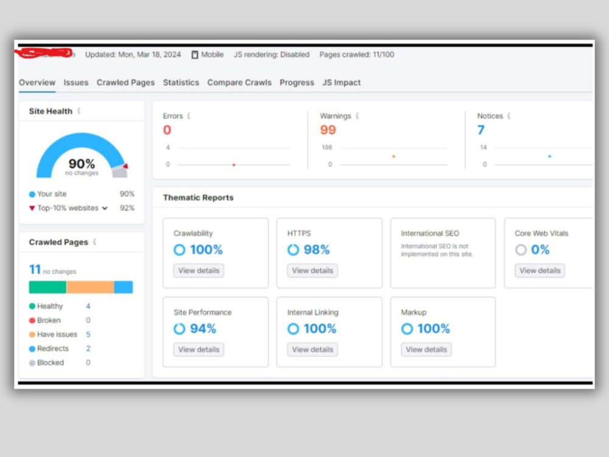This screenshot has width=609, height=457.
Task: Click the blue Redirects bar segment
Action: [x=124, y=287]
